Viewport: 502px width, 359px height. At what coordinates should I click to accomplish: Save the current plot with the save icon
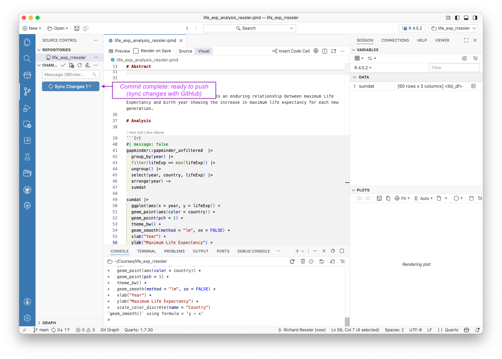pyautogui.click(x=379, y=198)
